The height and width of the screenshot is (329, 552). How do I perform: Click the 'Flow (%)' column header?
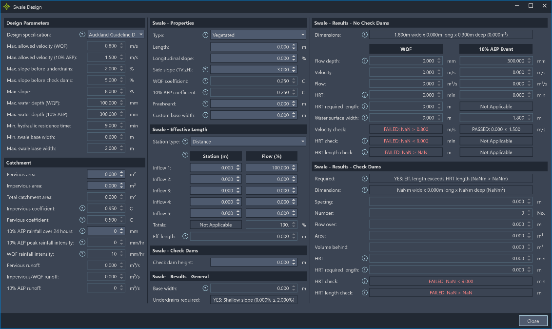[x=272, y=156]
